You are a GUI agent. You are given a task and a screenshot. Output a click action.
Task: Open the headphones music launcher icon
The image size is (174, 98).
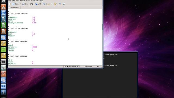coord(4,74)
